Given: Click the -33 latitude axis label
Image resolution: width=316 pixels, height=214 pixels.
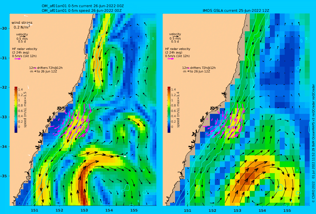Looking at the screenshot, I should coord(4,117).
